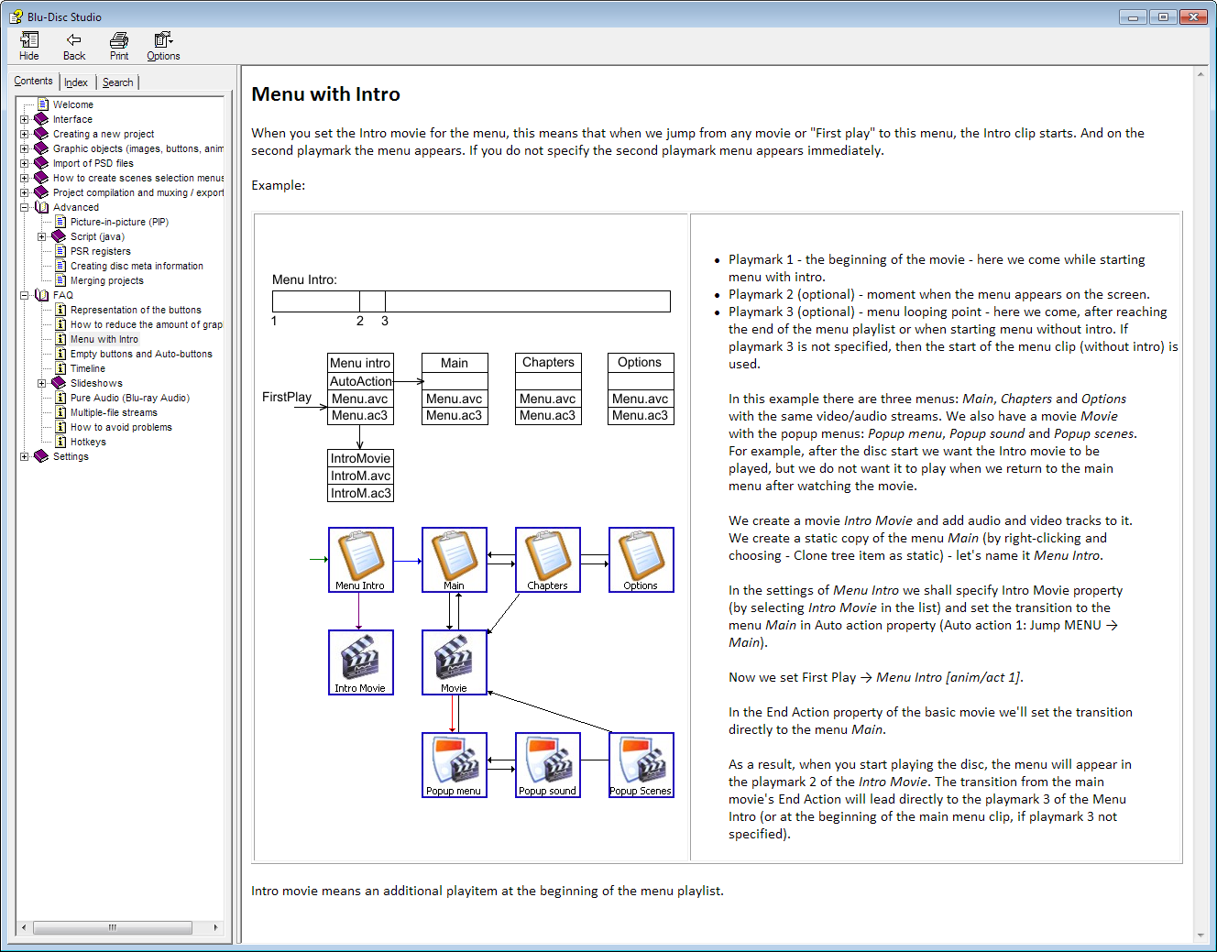
Task: Click the tree scroll left arrow
Action: click(24, 927)
